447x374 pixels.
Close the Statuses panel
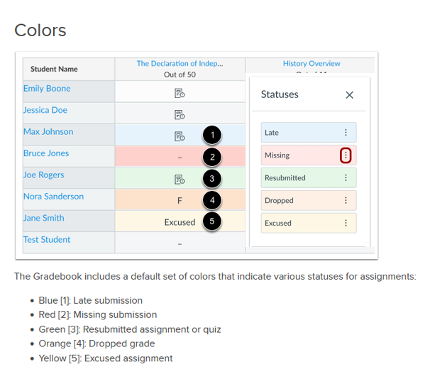point(349,95)
